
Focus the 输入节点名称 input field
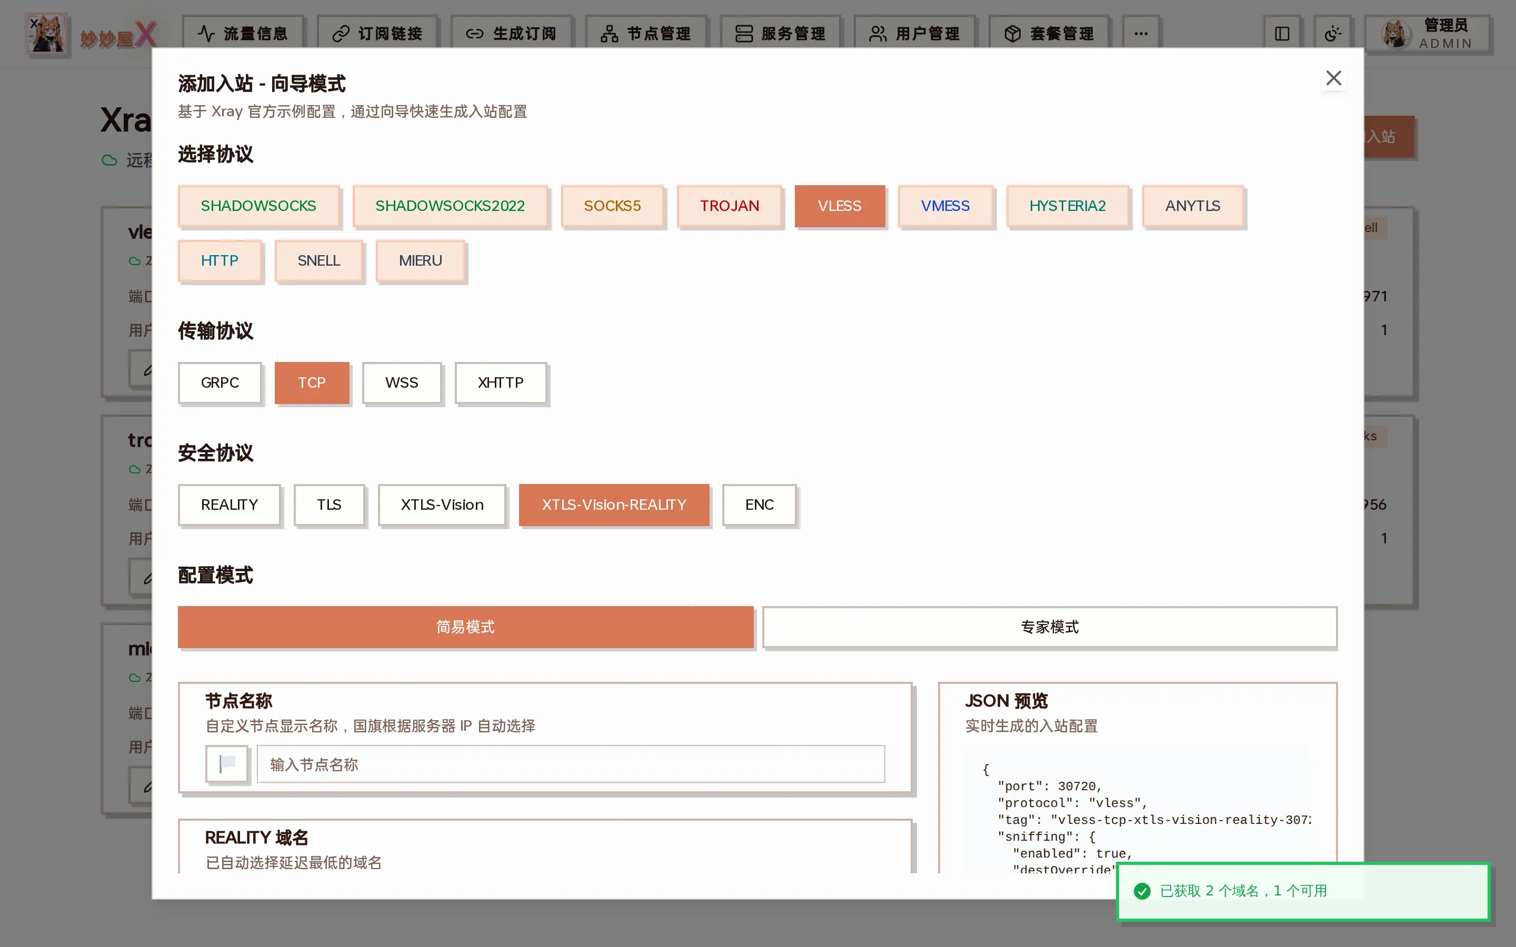tap(571, 764)
